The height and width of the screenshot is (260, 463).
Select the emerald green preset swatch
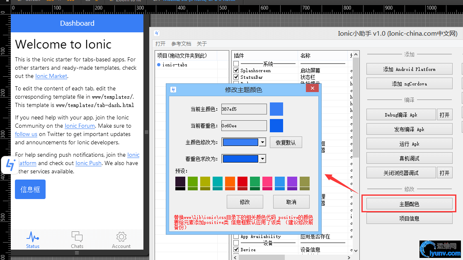pos(255,183)
